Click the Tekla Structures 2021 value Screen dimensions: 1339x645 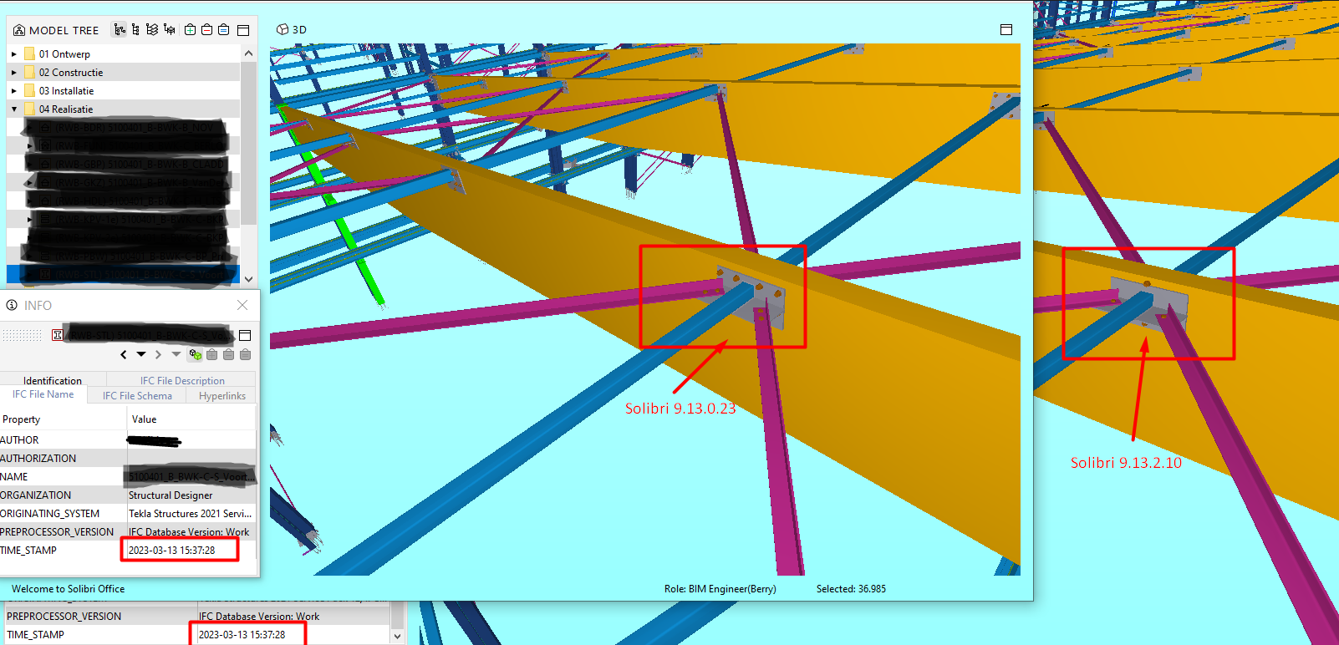[x=191, y=514]
